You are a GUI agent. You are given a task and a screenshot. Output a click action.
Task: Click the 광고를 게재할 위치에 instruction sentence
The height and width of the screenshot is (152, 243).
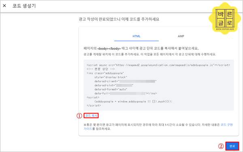point(150,54)
